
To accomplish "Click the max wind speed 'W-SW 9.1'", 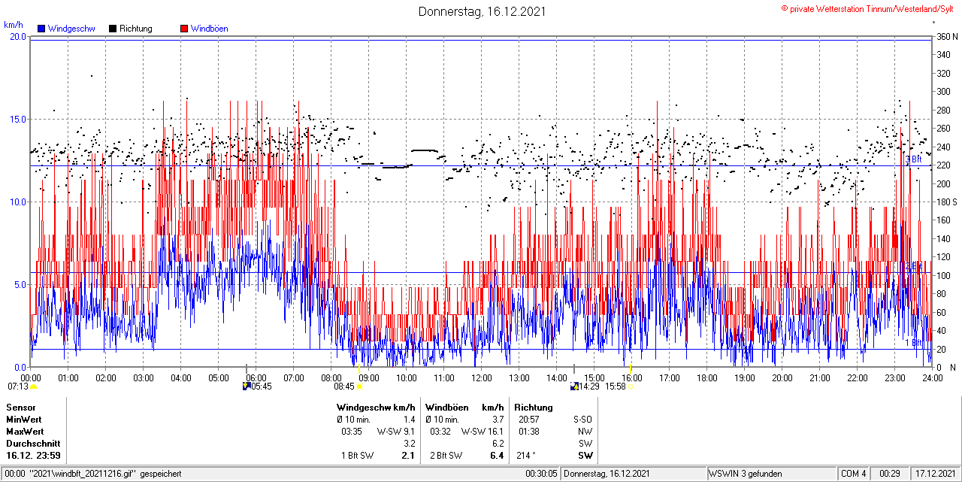I will (396, 432).
